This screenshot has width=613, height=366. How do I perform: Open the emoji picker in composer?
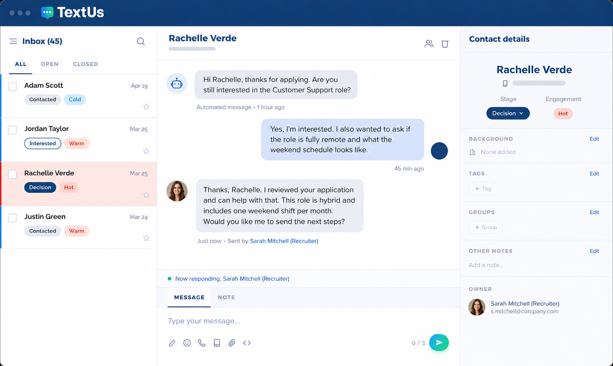click(x=187, y=343)
